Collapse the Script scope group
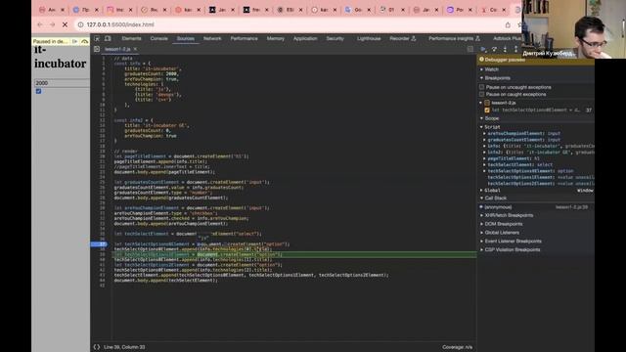626x352 pixels. [x=492, y=127]
